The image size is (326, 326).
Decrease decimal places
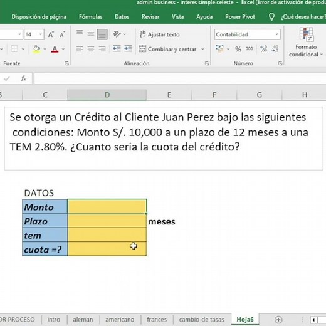[x=275, y=49]
